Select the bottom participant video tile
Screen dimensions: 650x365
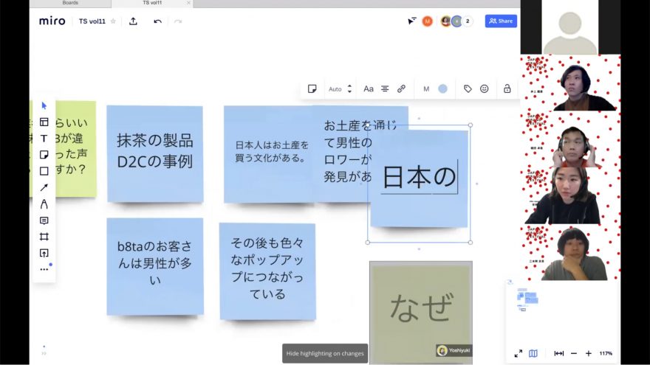tap(570, 252)
